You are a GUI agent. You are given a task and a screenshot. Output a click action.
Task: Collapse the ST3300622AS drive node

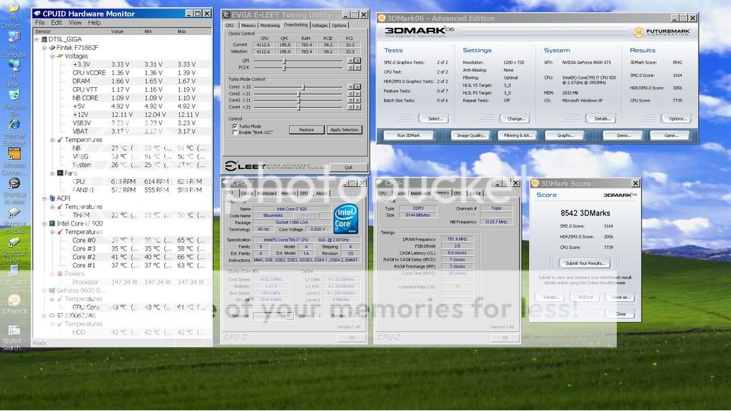point(45,315)
